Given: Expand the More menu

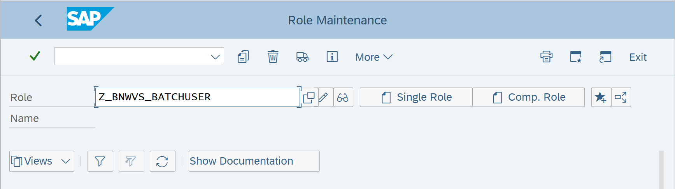Looking at the screenshot, I should point(373,57).
